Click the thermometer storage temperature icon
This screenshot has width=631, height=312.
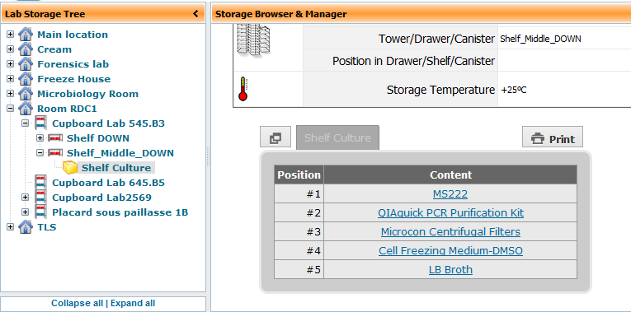[x=243, y=89]
